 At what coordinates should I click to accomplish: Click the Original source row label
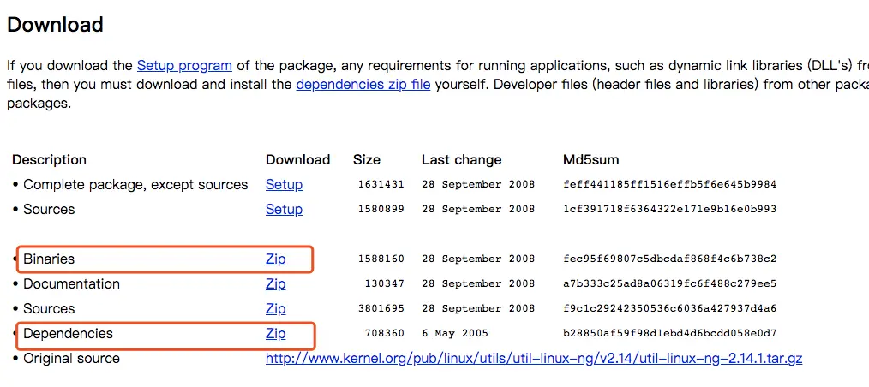[71, 358]
